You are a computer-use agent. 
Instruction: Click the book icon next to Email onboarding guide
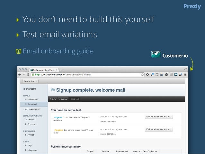[x=19, y=51]
